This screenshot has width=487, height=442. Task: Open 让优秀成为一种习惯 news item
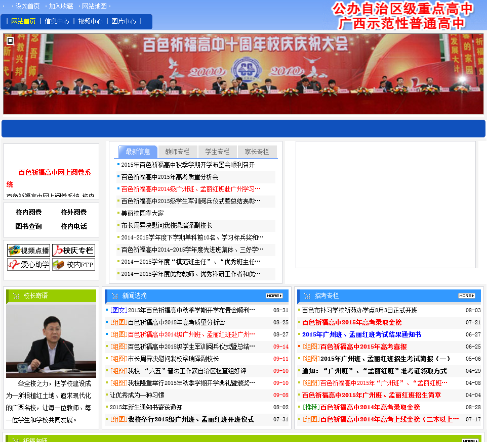(x=137, y=395)
